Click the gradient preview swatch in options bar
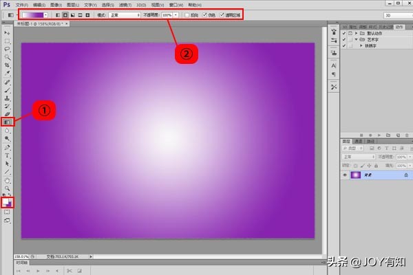Screen dimensions: 413x275 (32, 15)
